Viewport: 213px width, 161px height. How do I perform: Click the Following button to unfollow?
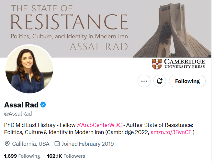coord(187,81)
